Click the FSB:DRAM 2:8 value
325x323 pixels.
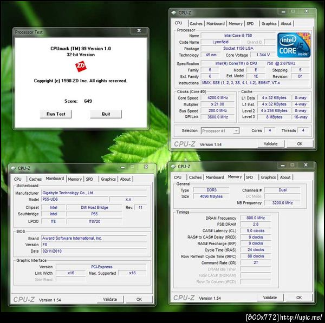coord(256,224)
